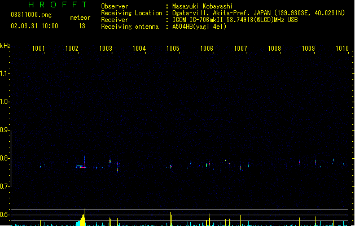Click time axis label 1010

[x=342, y=48]
